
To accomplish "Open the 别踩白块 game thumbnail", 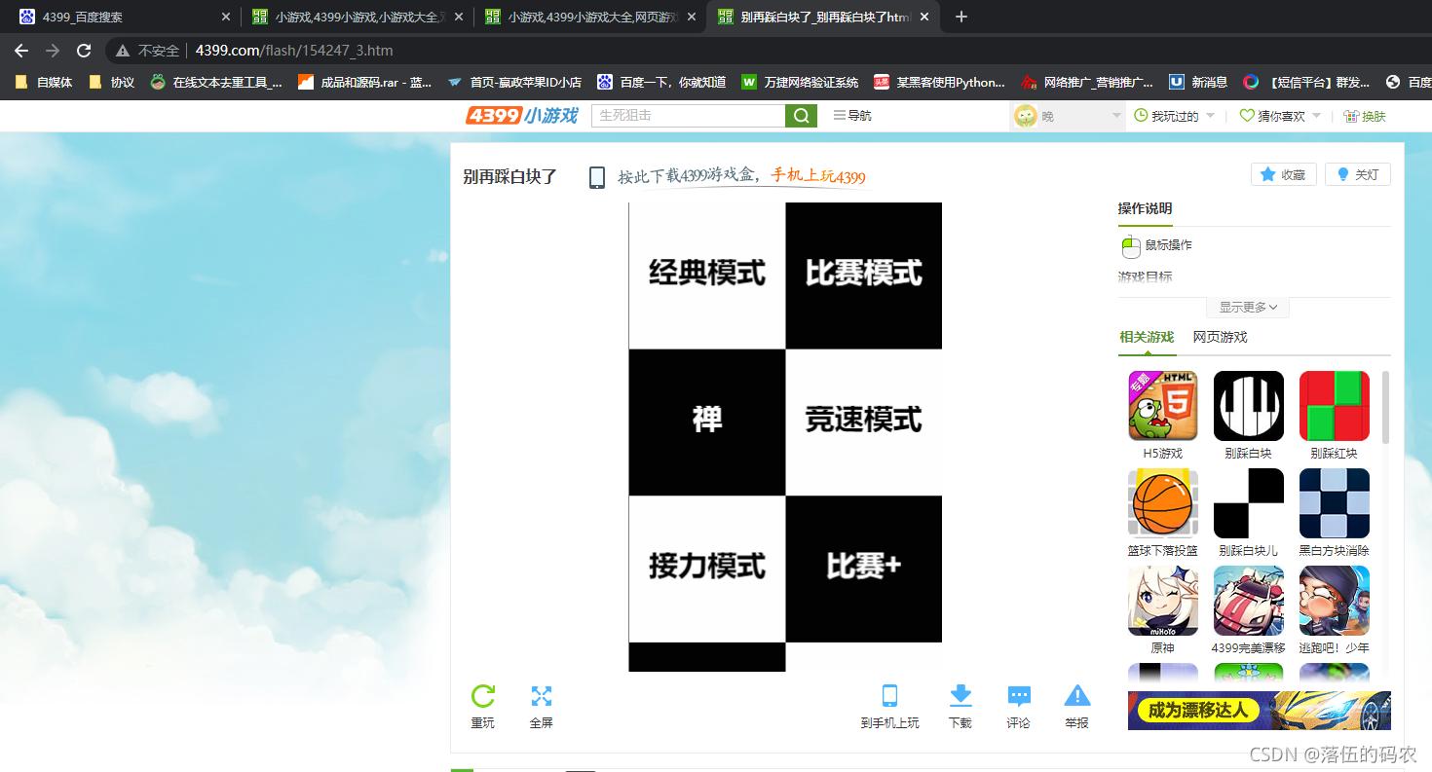I will [x=1248, y=405].
